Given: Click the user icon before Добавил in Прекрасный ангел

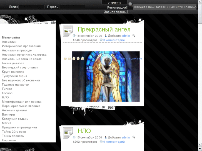Looking at the screenshot, I should point(106,35).
